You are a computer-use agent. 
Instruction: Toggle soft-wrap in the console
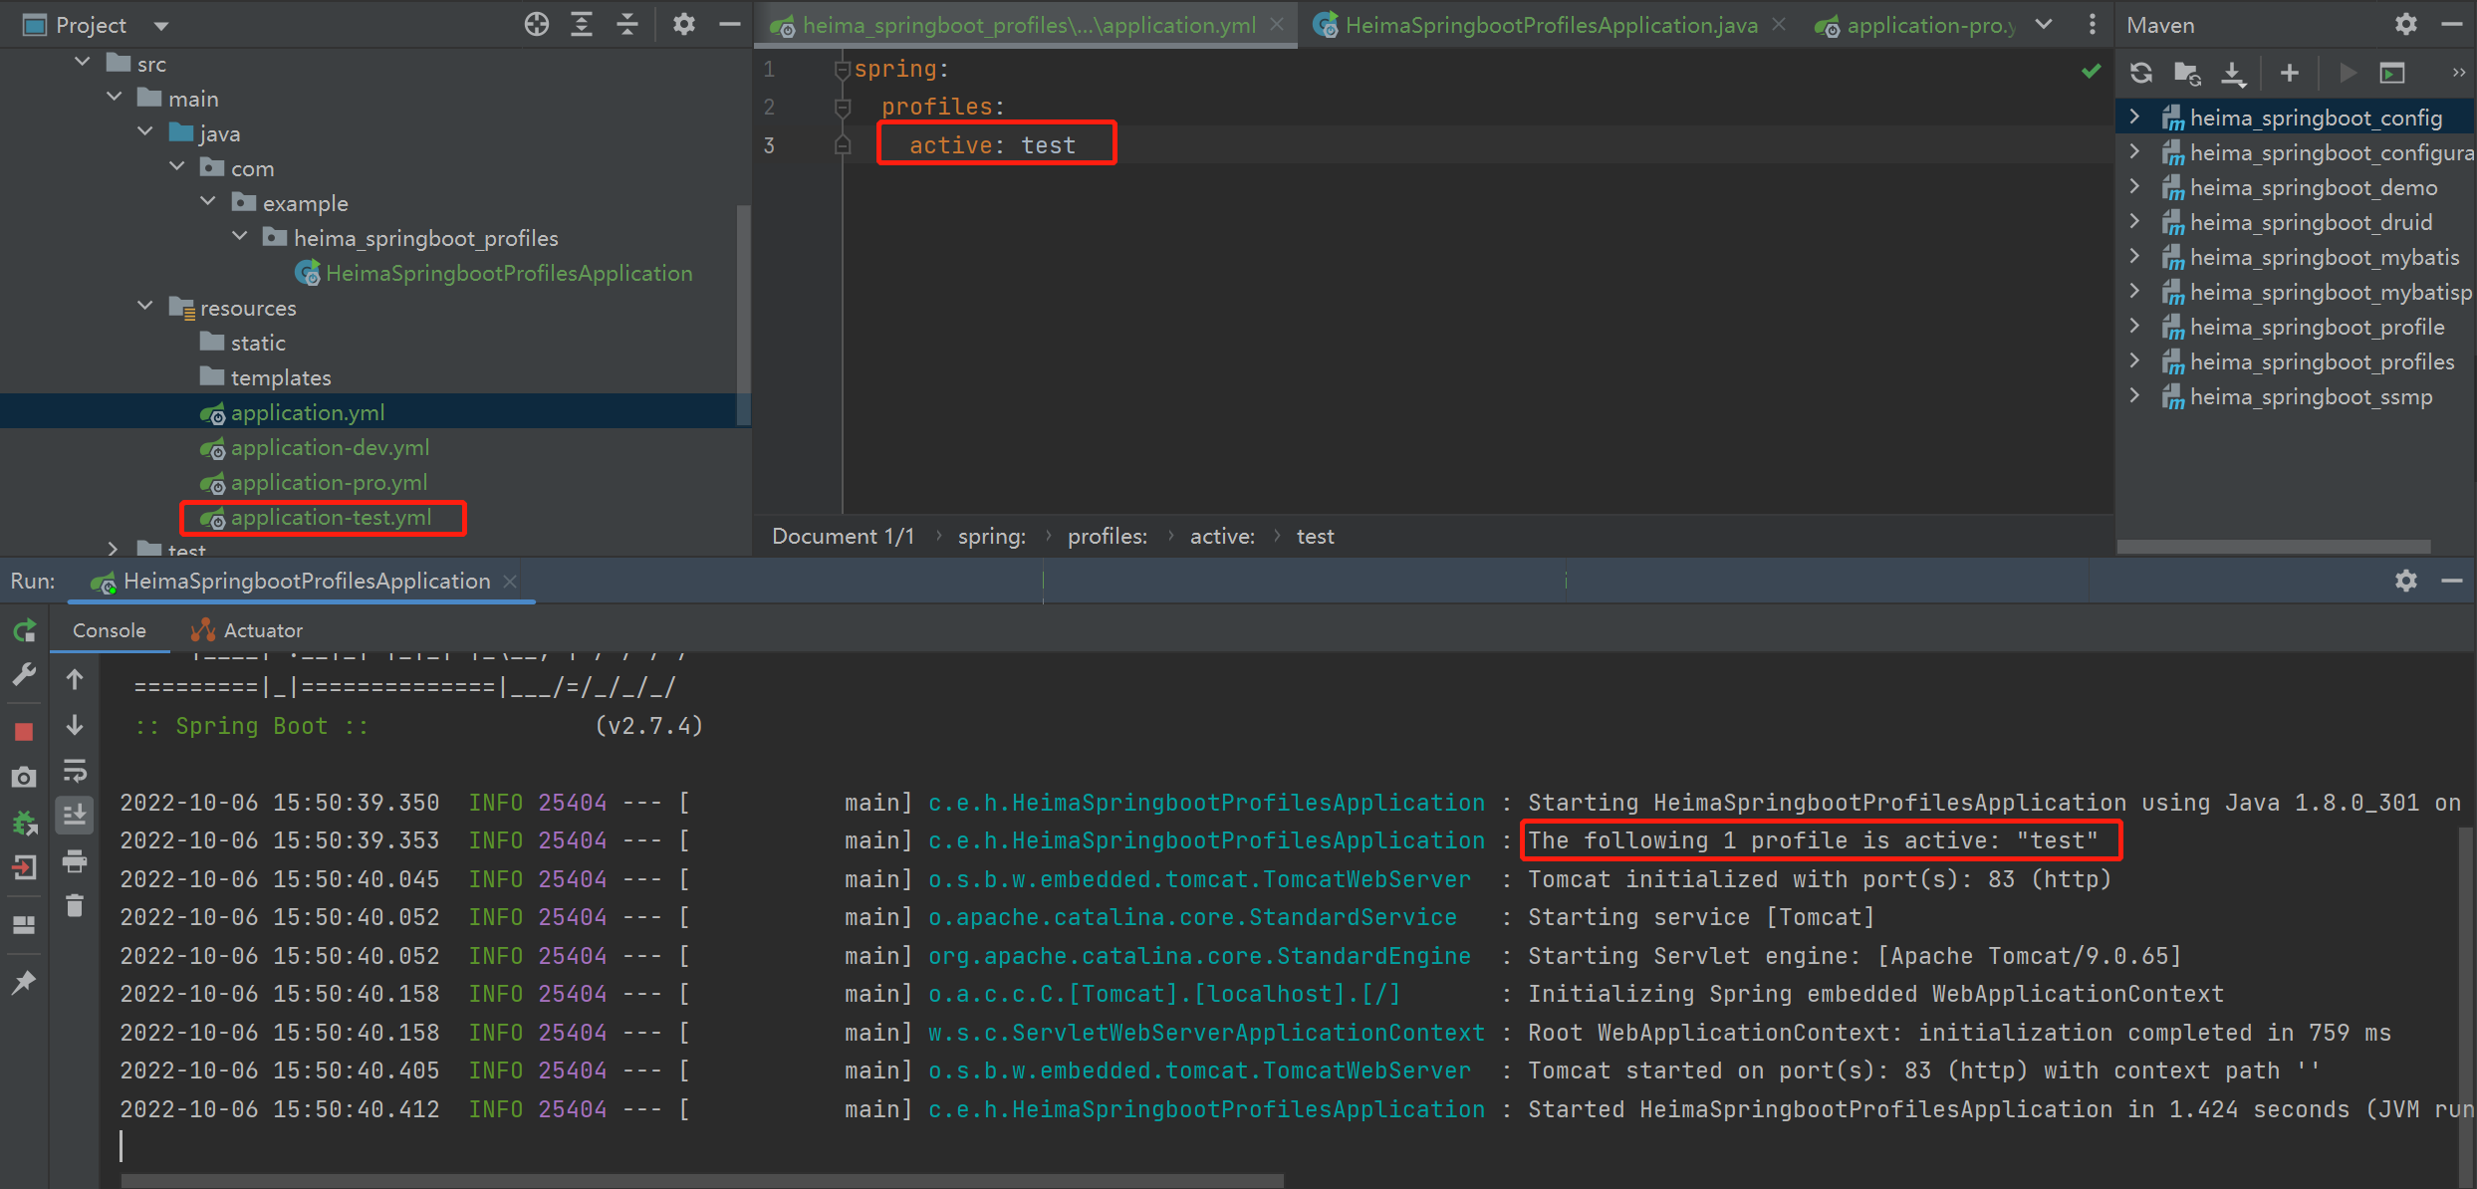[75, 771]
